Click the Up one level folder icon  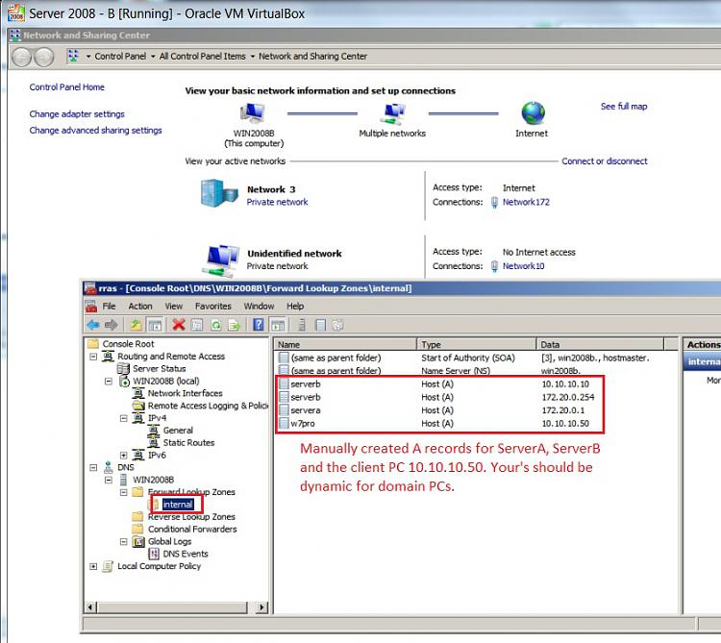(x=136, y=325)
